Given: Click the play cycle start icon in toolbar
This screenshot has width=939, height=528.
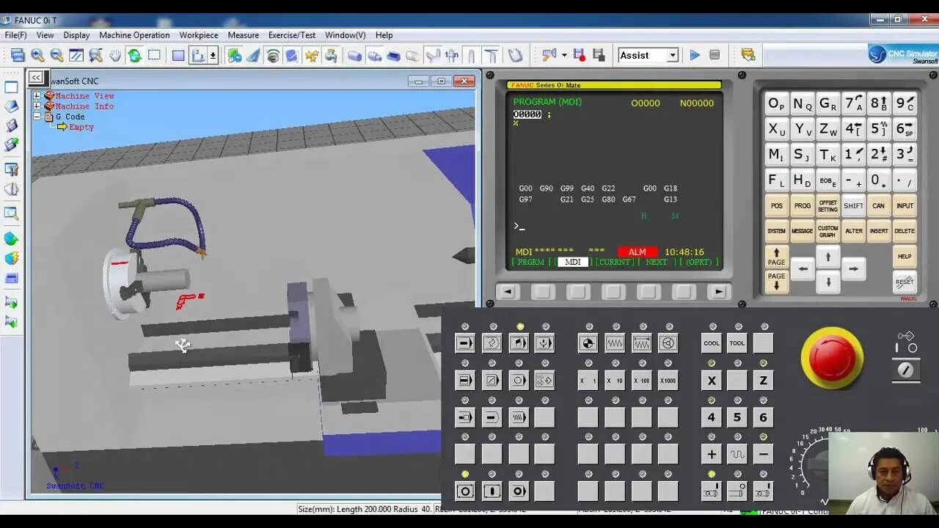Looking at the screenshot, I should 695,55.
